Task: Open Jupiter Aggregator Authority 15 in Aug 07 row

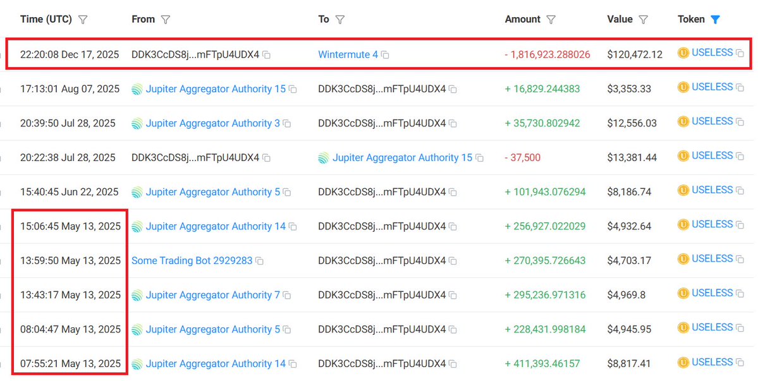Action: click(x=216, y=89)
